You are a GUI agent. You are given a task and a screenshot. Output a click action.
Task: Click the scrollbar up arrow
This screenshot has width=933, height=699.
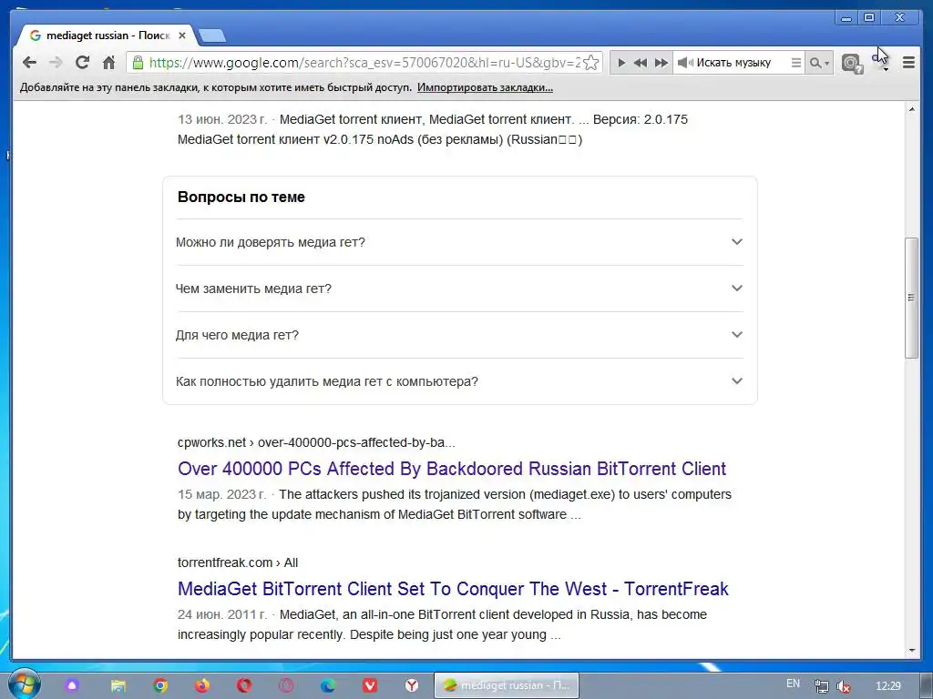point(911,109)
